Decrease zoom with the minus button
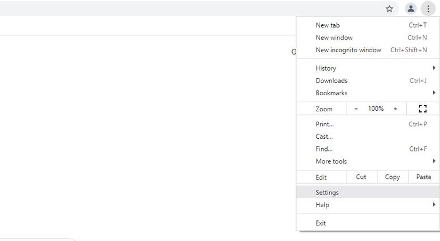The width and height of the screenshot is (440, 241). point(356,108)
